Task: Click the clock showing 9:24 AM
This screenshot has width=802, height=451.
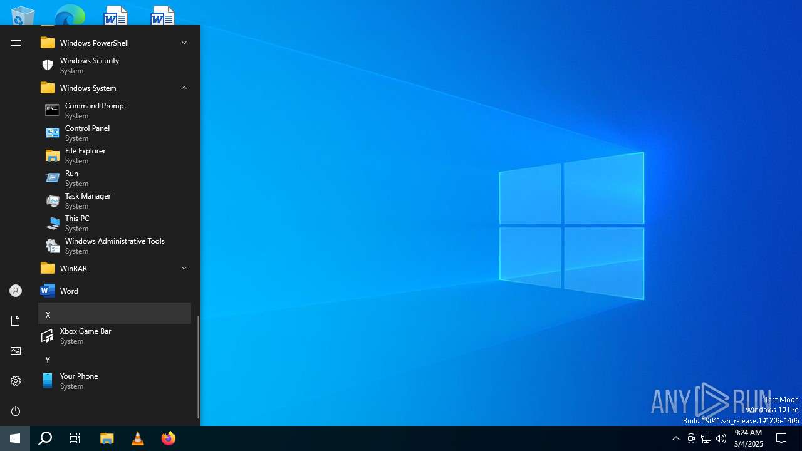Action: click(748, 438)
